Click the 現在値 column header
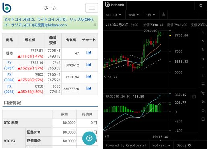This screenshot has width=208, height=150. [30, 40]
